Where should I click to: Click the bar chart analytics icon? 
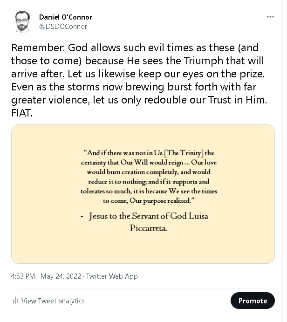point(15,301)
